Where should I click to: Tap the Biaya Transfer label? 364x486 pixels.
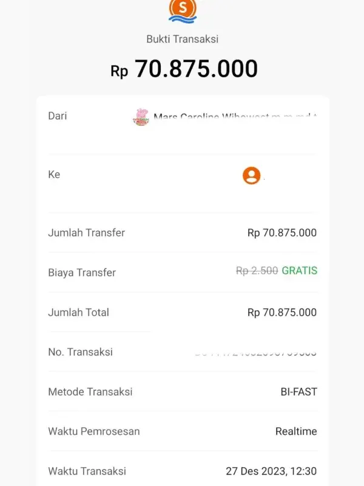pyautogui.click(x=82, y=272)
